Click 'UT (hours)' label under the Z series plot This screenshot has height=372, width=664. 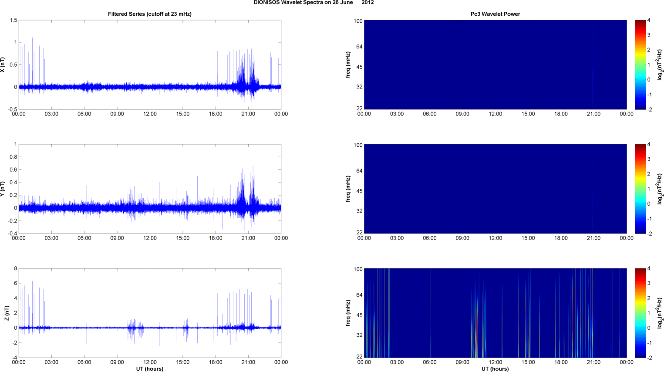(x=150, y=369)
